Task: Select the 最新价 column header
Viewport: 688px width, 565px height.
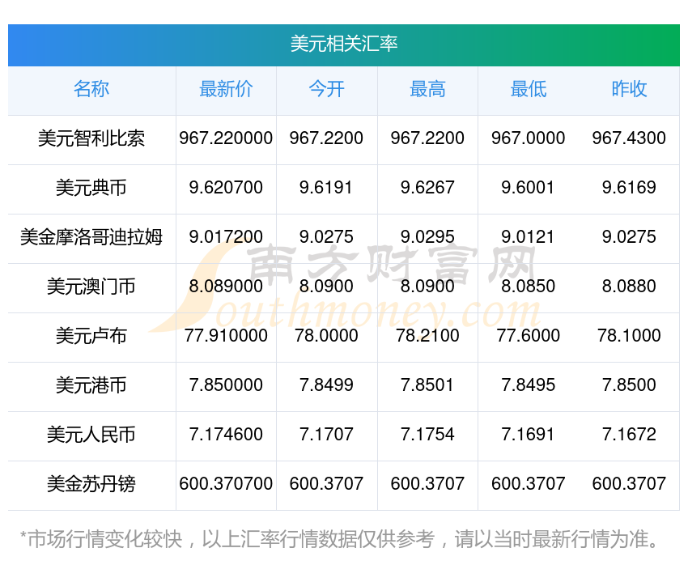Action: coord(226,89)
